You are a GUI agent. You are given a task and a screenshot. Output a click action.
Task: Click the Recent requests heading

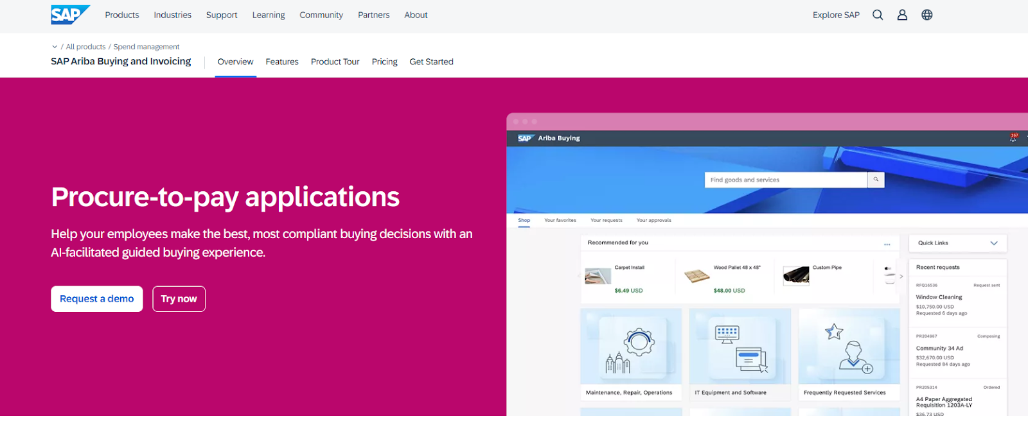click(937, 268)
